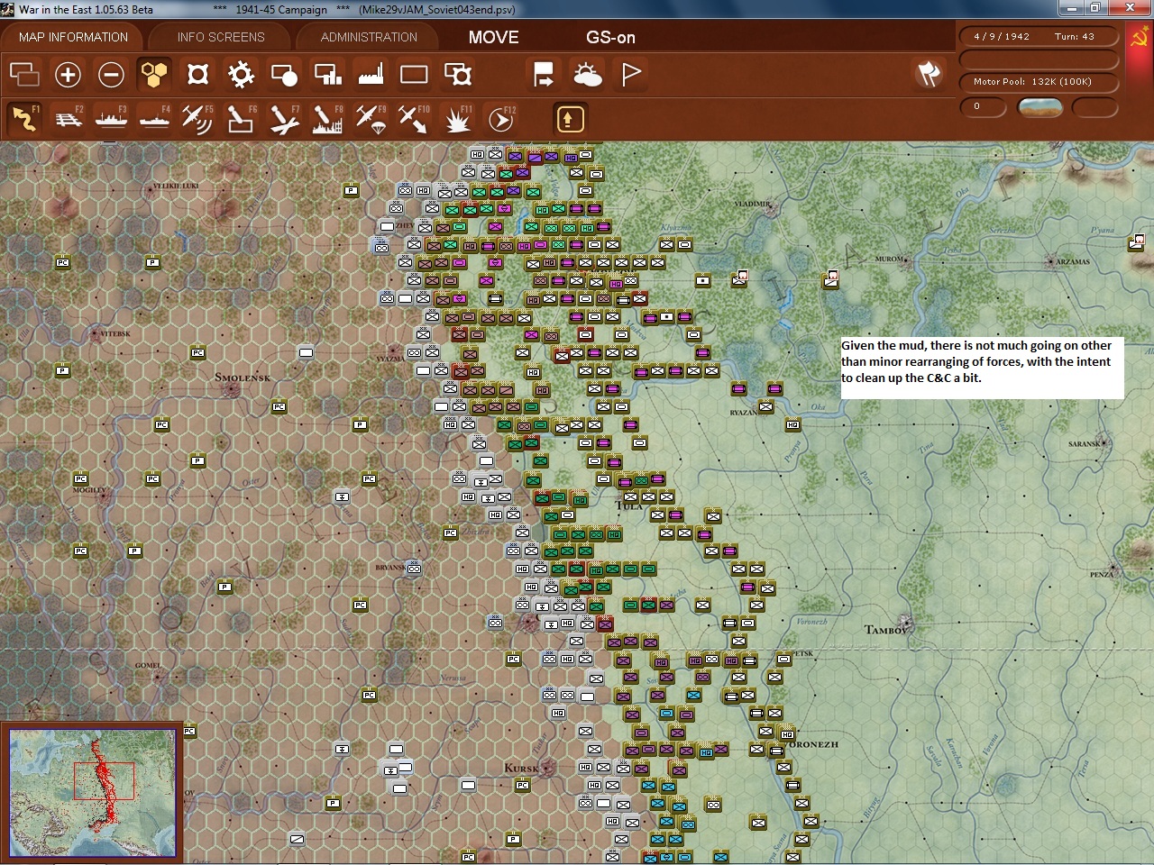Click the empty rectangle toolbar icon

tap(414, 75)
